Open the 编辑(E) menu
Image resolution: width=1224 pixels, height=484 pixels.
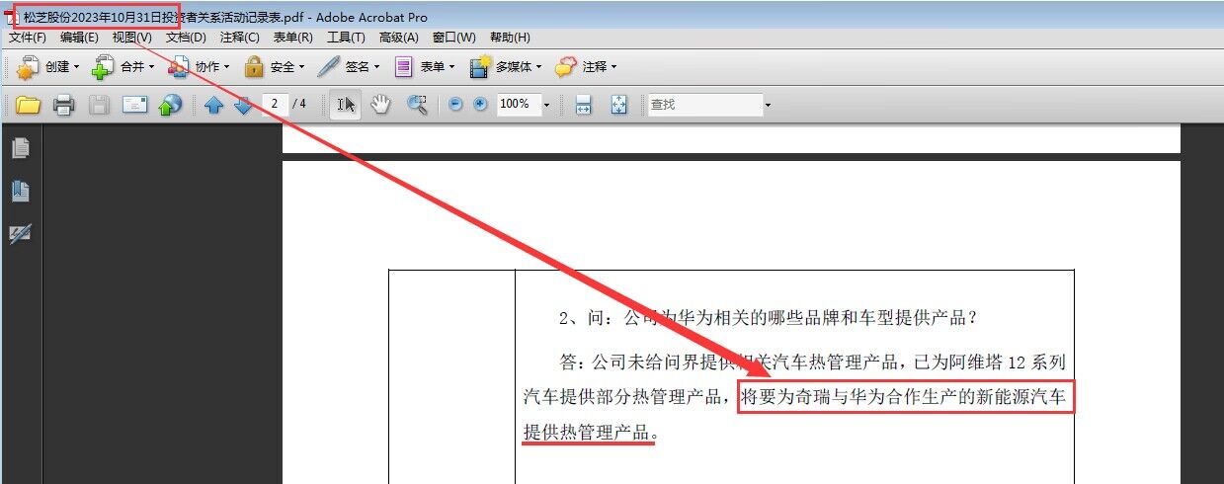tap(79, 38)
